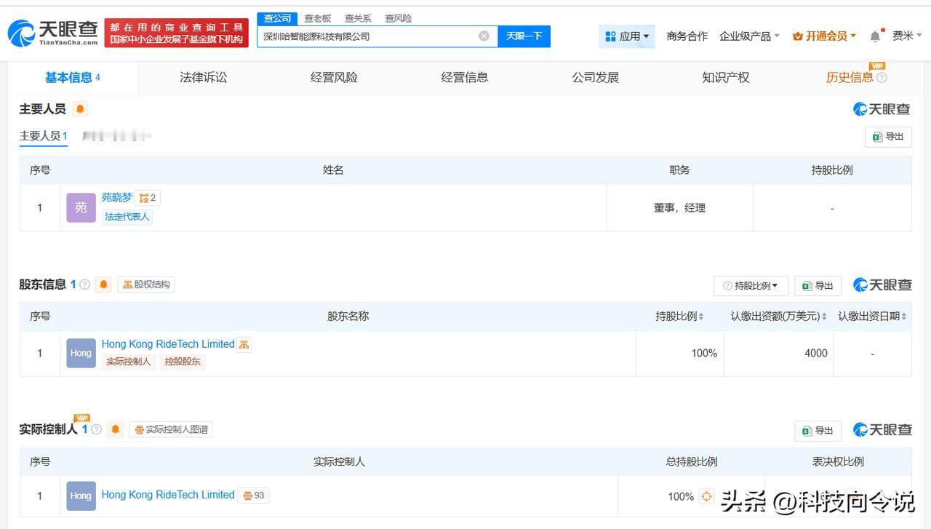Expand the 企业级产品 menu
931x529 pixels.
pos(749,36)
